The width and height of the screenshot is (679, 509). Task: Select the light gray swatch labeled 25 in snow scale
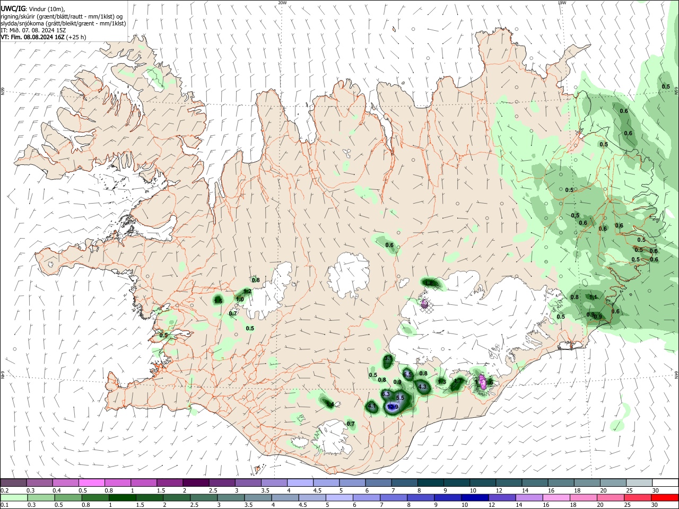click(x=639, y=482)
